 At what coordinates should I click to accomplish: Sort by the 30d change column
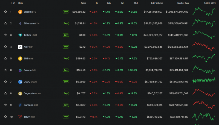(136, 3)
